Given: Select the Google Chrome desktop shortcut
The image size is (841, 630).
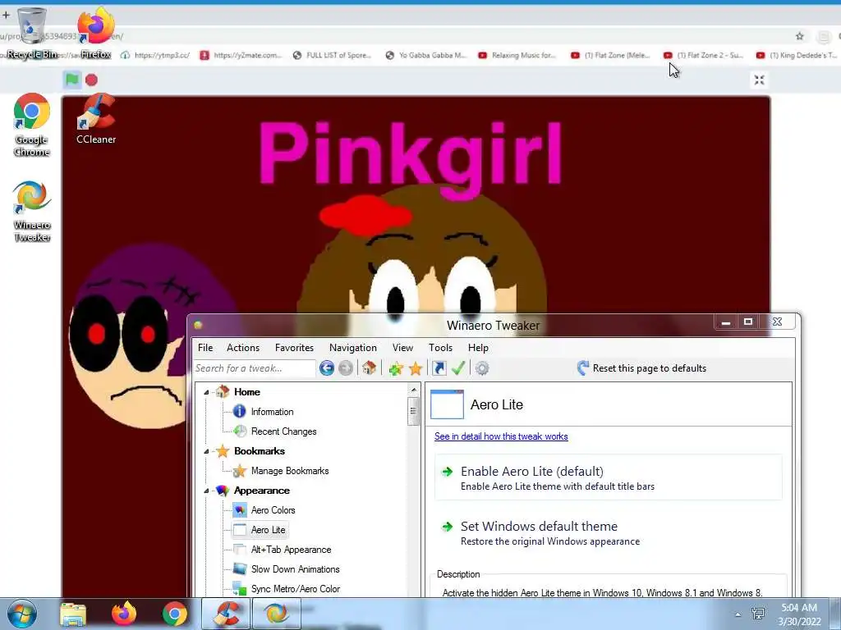Looking at the screenshot, I should tap(32, 125).
